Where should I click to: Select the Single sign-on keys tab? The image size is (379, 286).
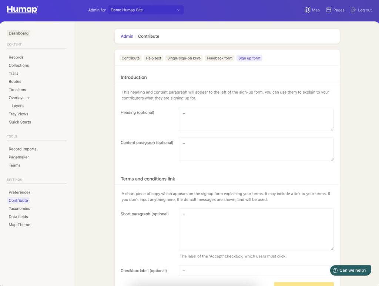click(x=183, y=58)
